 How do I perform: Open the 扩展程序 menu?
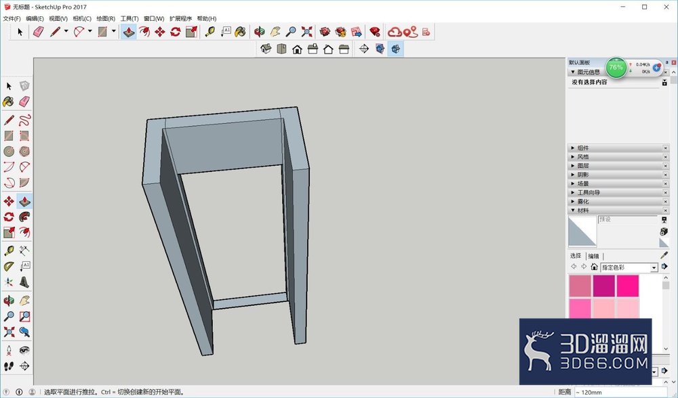(x=180, y=18)
